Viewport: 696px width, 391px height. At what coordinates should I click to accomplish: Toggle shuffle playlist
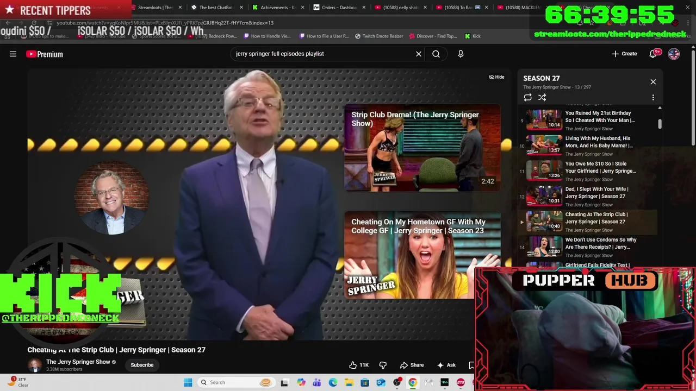[x=542, y=98]
